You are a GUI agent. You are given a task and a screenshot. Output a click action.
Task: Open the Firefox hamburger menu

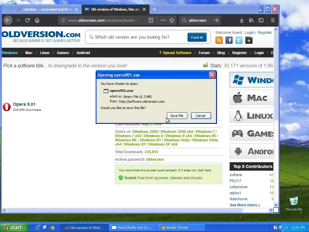[x=273, y=20]
